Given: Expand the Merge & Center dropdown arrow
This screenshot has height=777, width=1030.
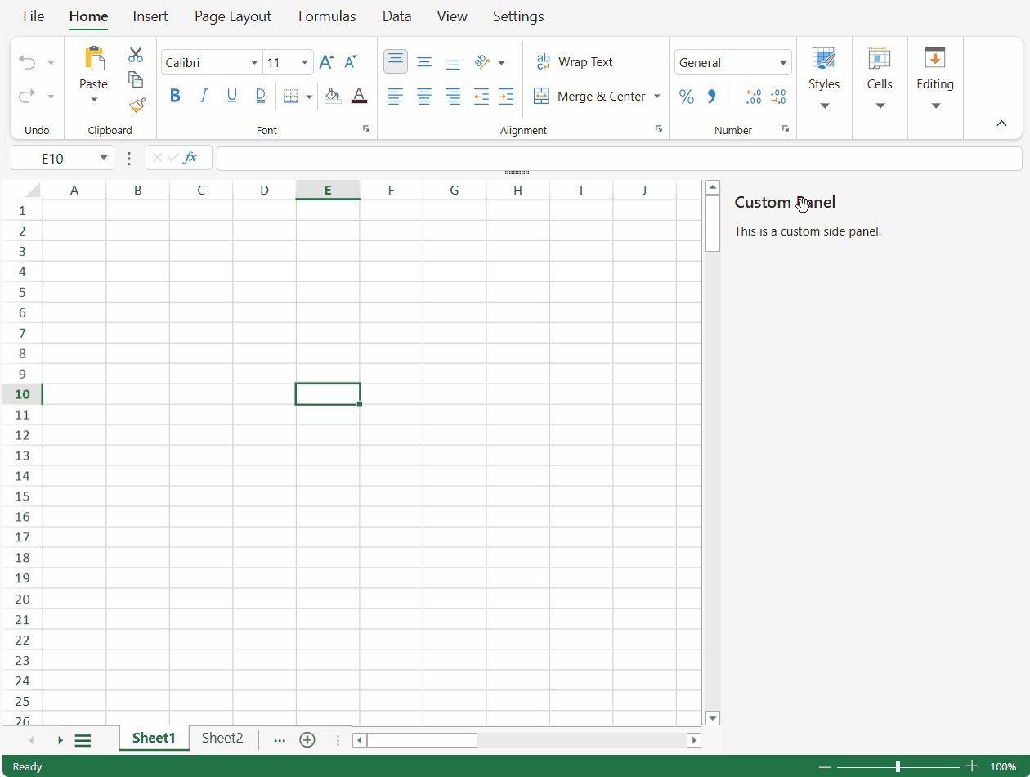Looking at the screenshot, I should (x=657, y=97).
